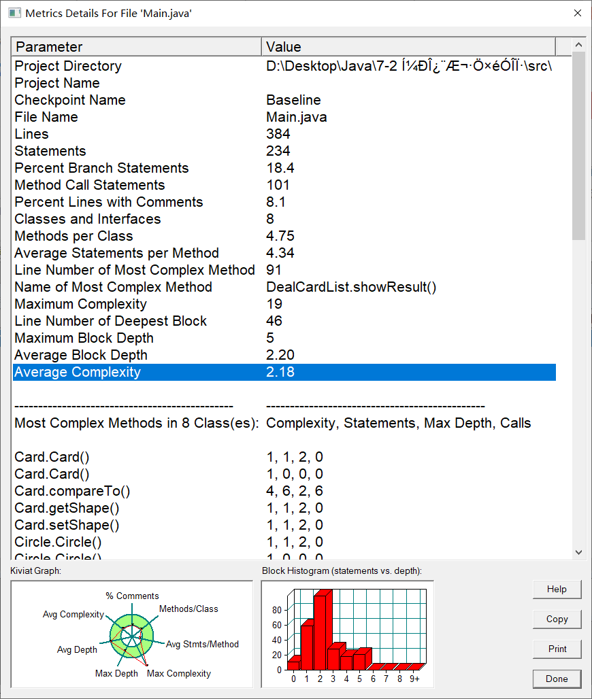Select the Card.getShape() method row

click(x=284, y=508)
